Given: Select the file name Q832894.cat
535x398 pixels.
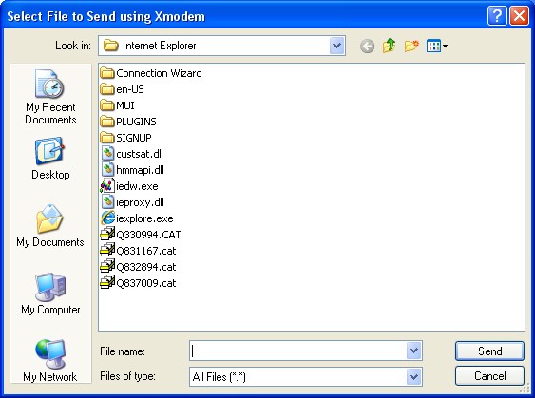Looking at the screenshot, I should (146, 267).
